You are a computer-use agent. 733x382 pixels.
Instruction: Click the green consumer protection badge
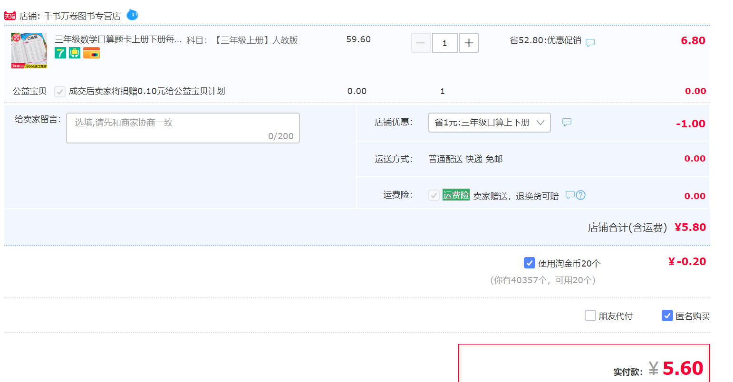(x=75, y=53)
